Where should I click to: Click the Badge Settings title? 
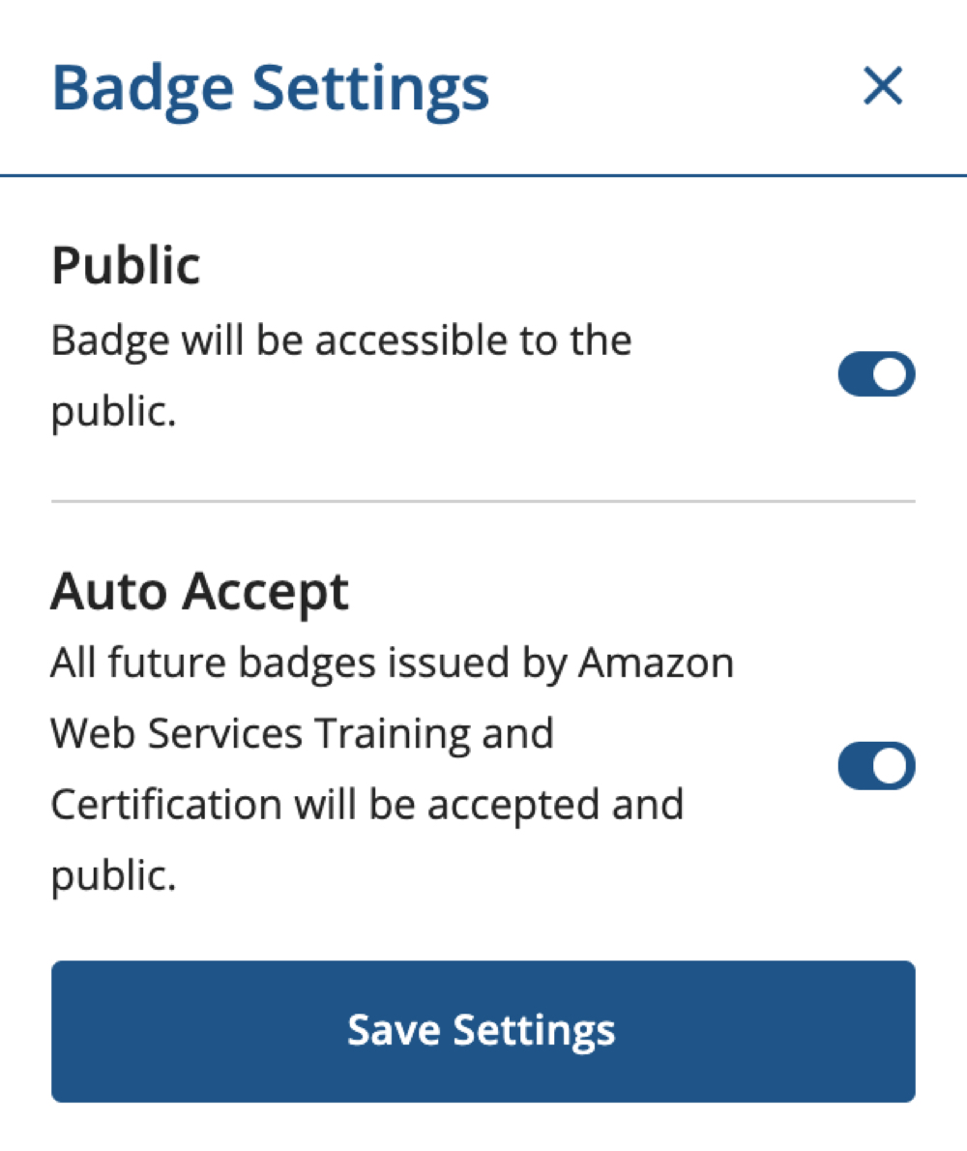point(271,86)
